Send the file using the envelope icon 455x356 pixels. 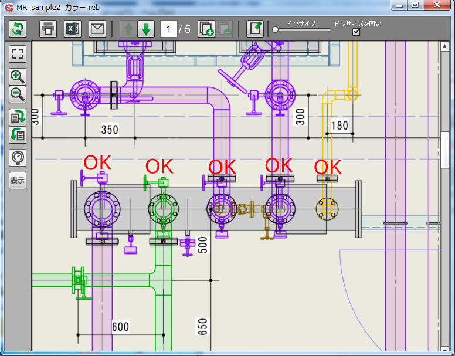coord(97,28)
